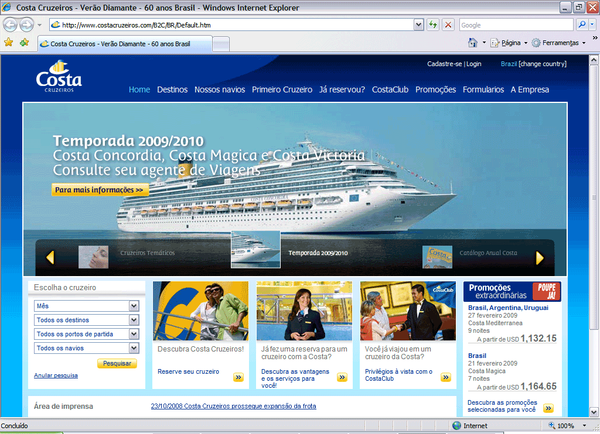
Task: Select the Catálogo Anual Costa thumbnail
Action: [437, 257]
